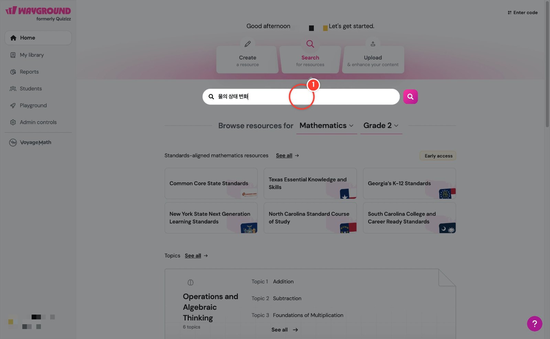Select Upload & enhance your content card
Viewport: 550px width, 339px height.
373,59
